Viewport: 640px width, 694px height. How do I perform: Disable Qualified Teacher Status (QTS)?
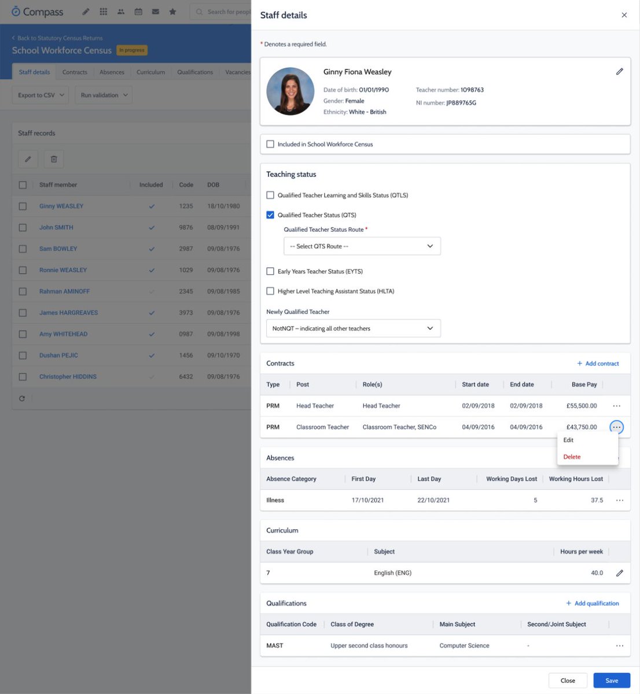pos(270,214)
